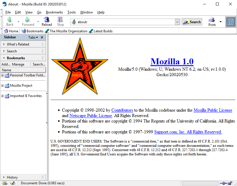Open the Print button dropdown arrow
Screen dimensions: 237x186
(220, 22)
